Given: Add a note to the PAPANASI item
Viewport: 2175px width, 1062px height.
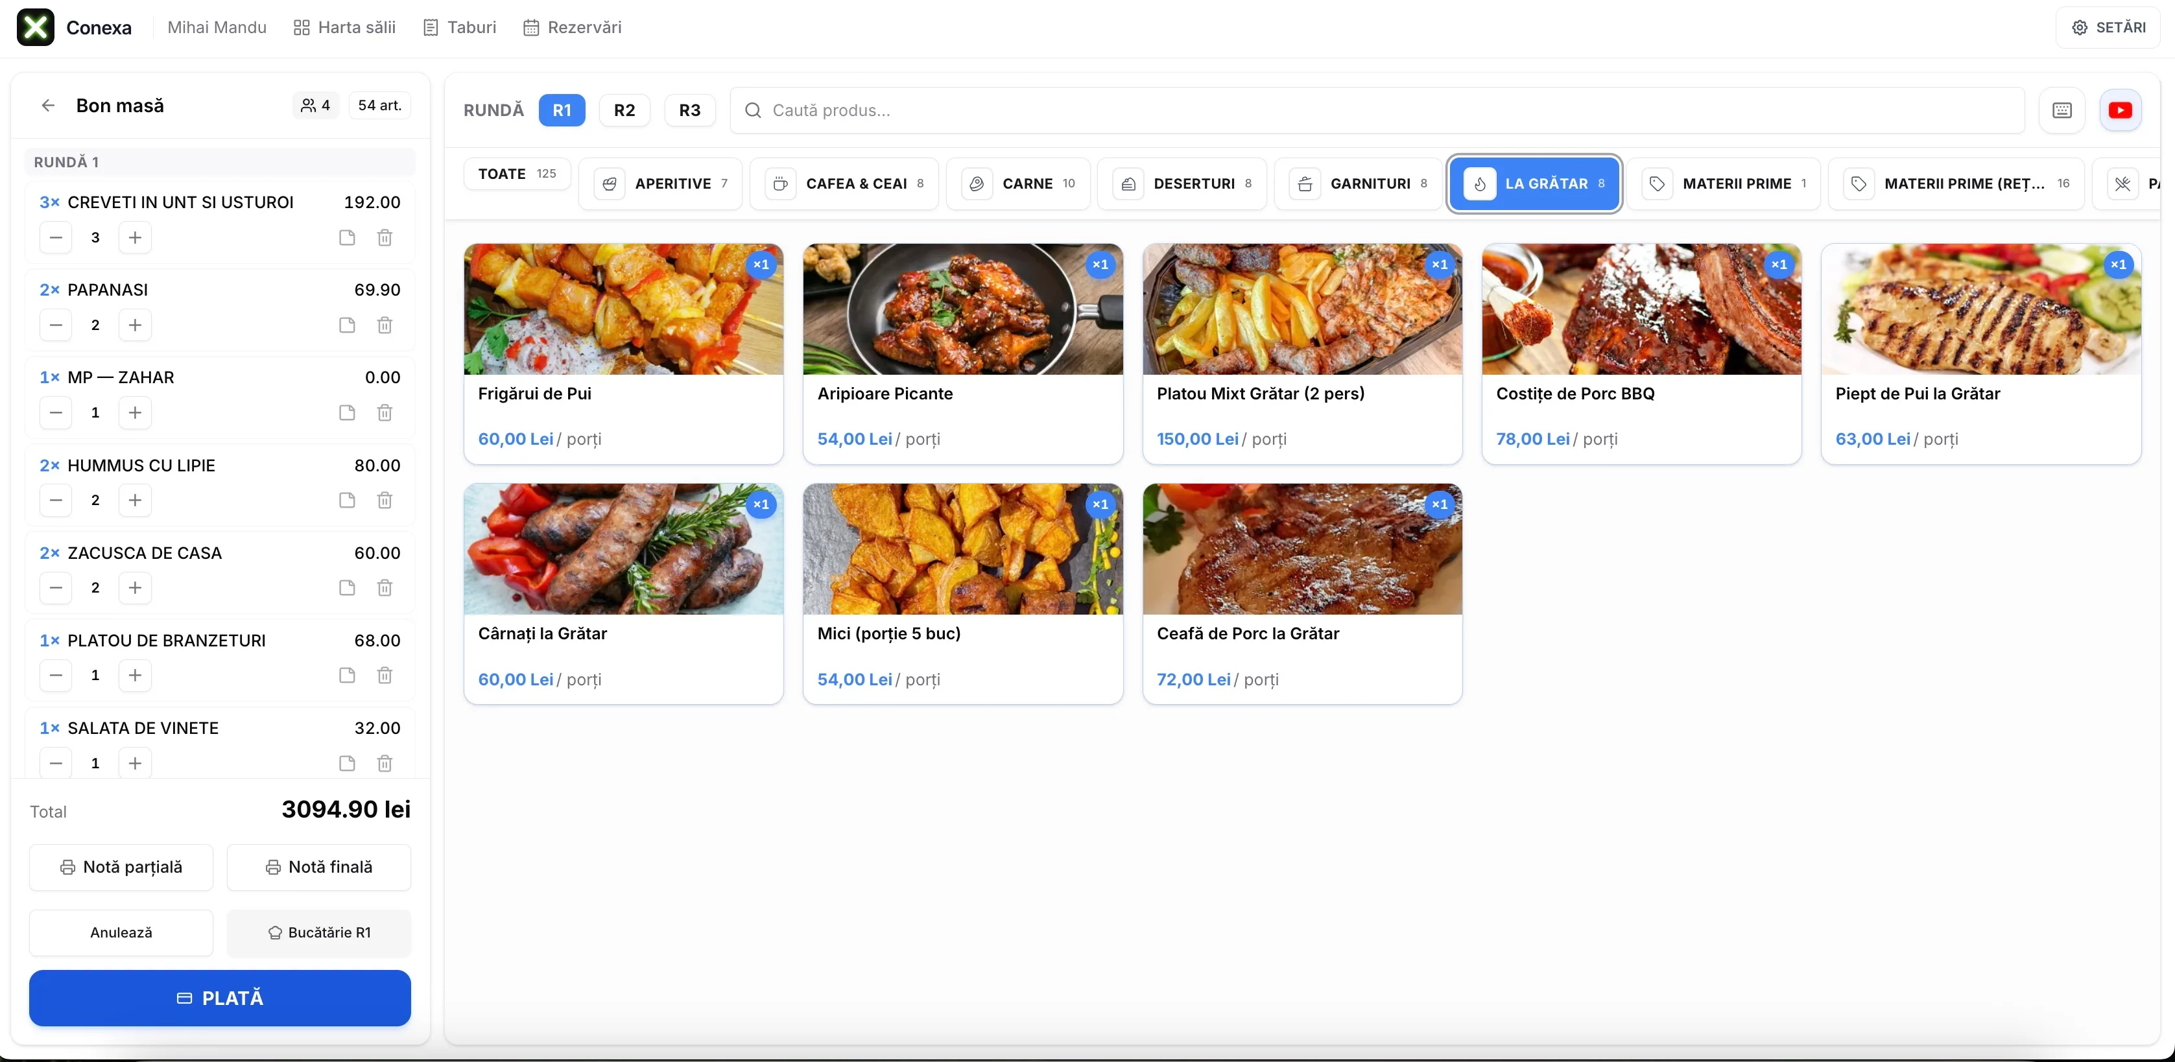Looking at the screenshot, I should [x=347, y=325].
